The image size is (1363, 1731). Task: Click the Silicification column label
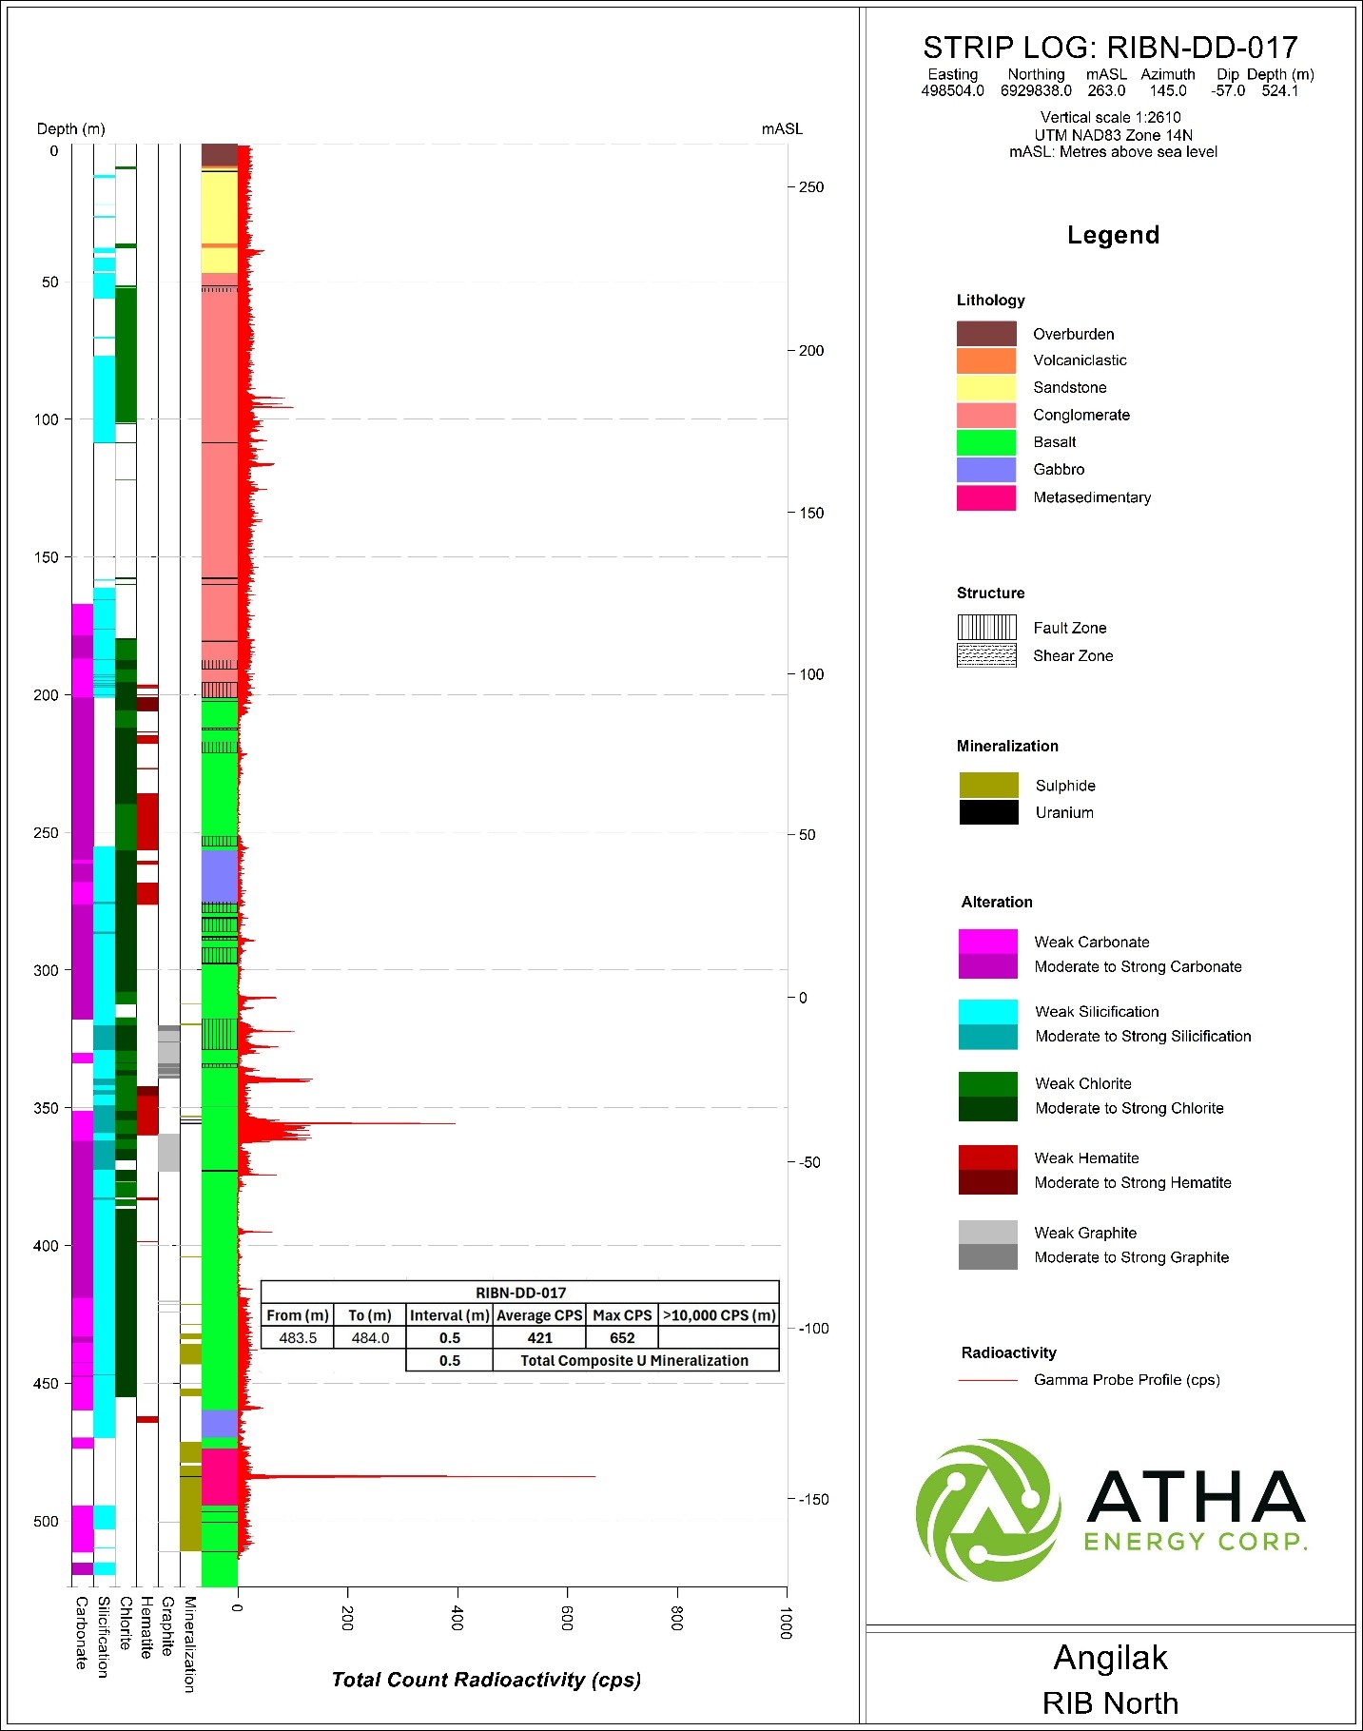coord(104,1638)
